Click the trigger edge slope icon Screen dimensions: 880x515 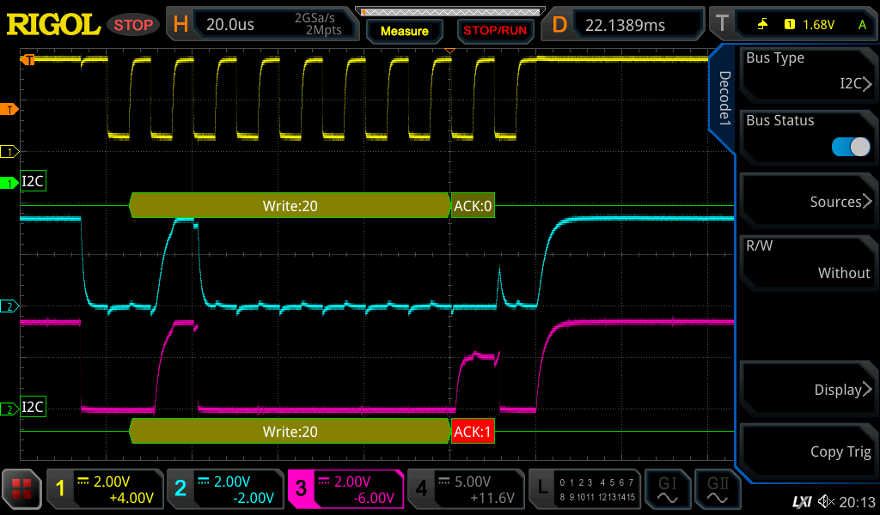(763, 24)
